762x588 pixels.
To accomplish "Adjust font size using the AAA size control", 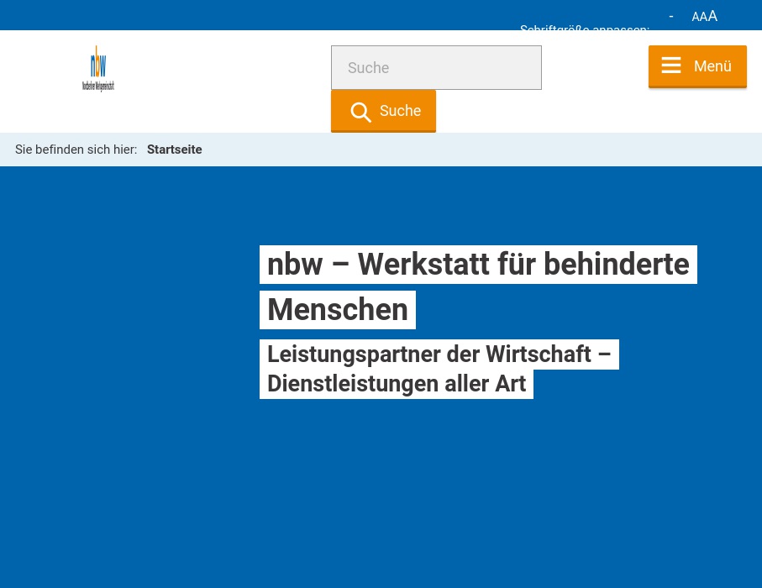I will pyautogui.click(x=703, y=16).
